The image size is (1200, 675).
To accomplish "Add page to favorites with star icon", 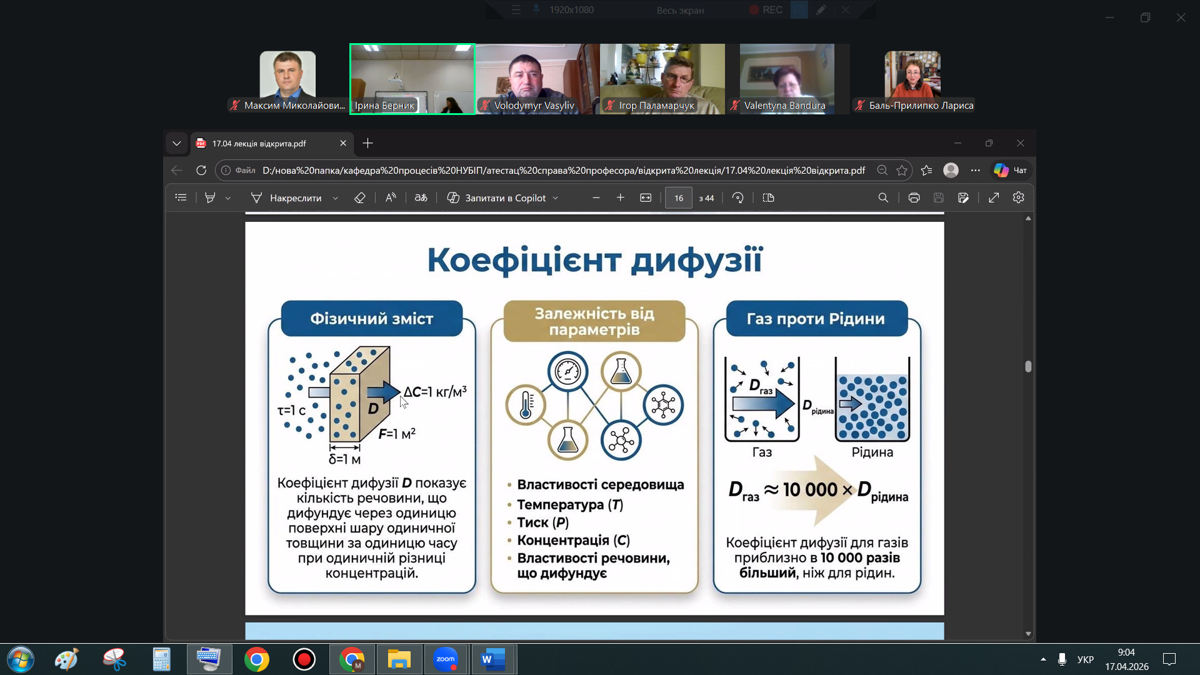I will 902,170.
